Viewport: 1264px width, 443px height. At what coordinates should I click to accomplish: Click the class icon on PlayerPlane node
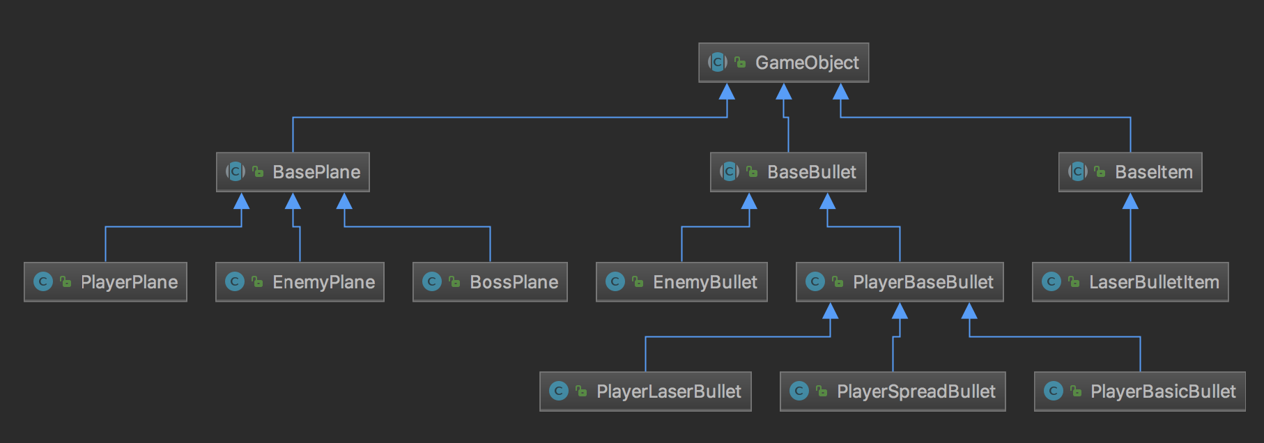[43, 281]
